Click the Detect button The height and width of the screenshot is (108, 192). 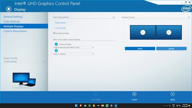point(140,49)
